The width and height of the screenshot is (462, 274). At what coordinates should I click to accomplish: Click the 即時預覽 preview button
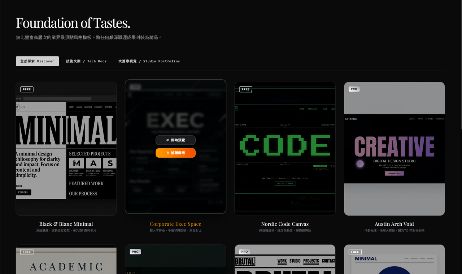pyautogui.click(x=175, y=140)
